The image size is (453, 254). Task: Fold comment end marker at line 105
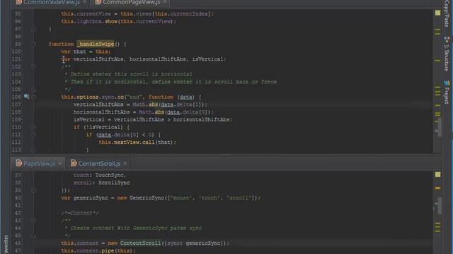point(33,90)
